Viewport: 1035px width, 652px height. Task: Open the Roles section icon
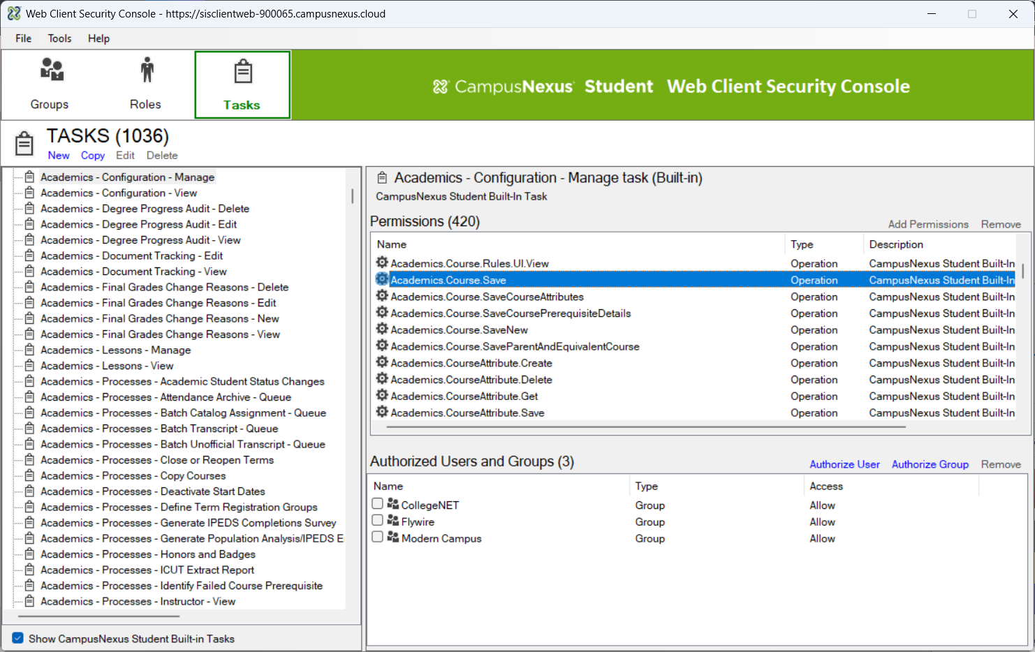click(x=146, y=70)
